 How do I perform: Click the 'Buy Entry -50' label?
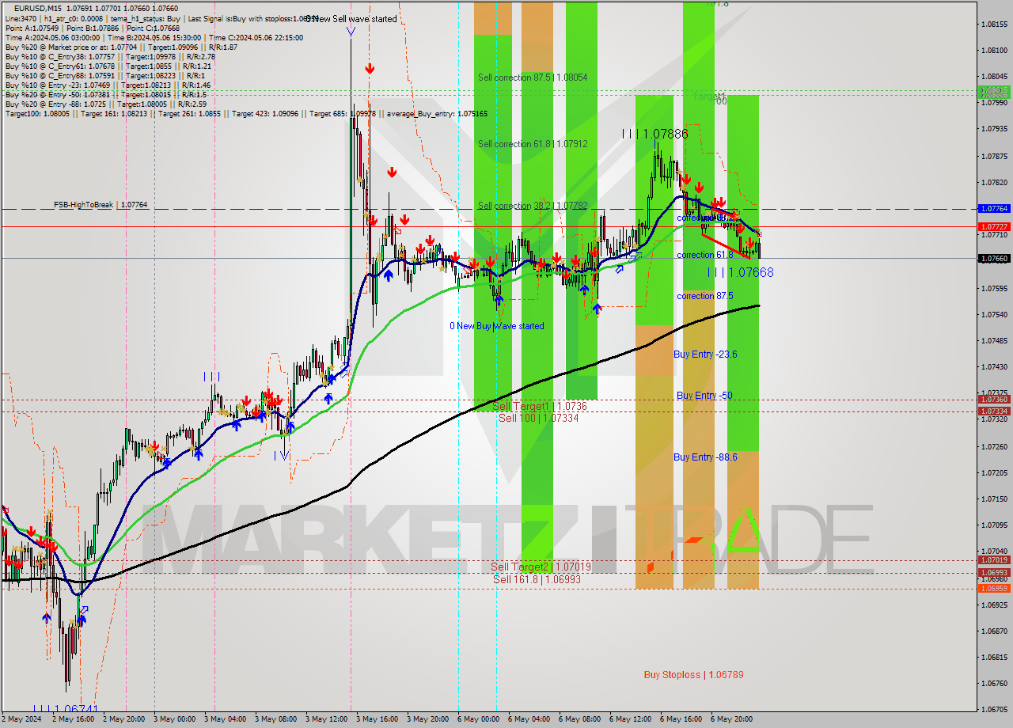click(703, 395)
